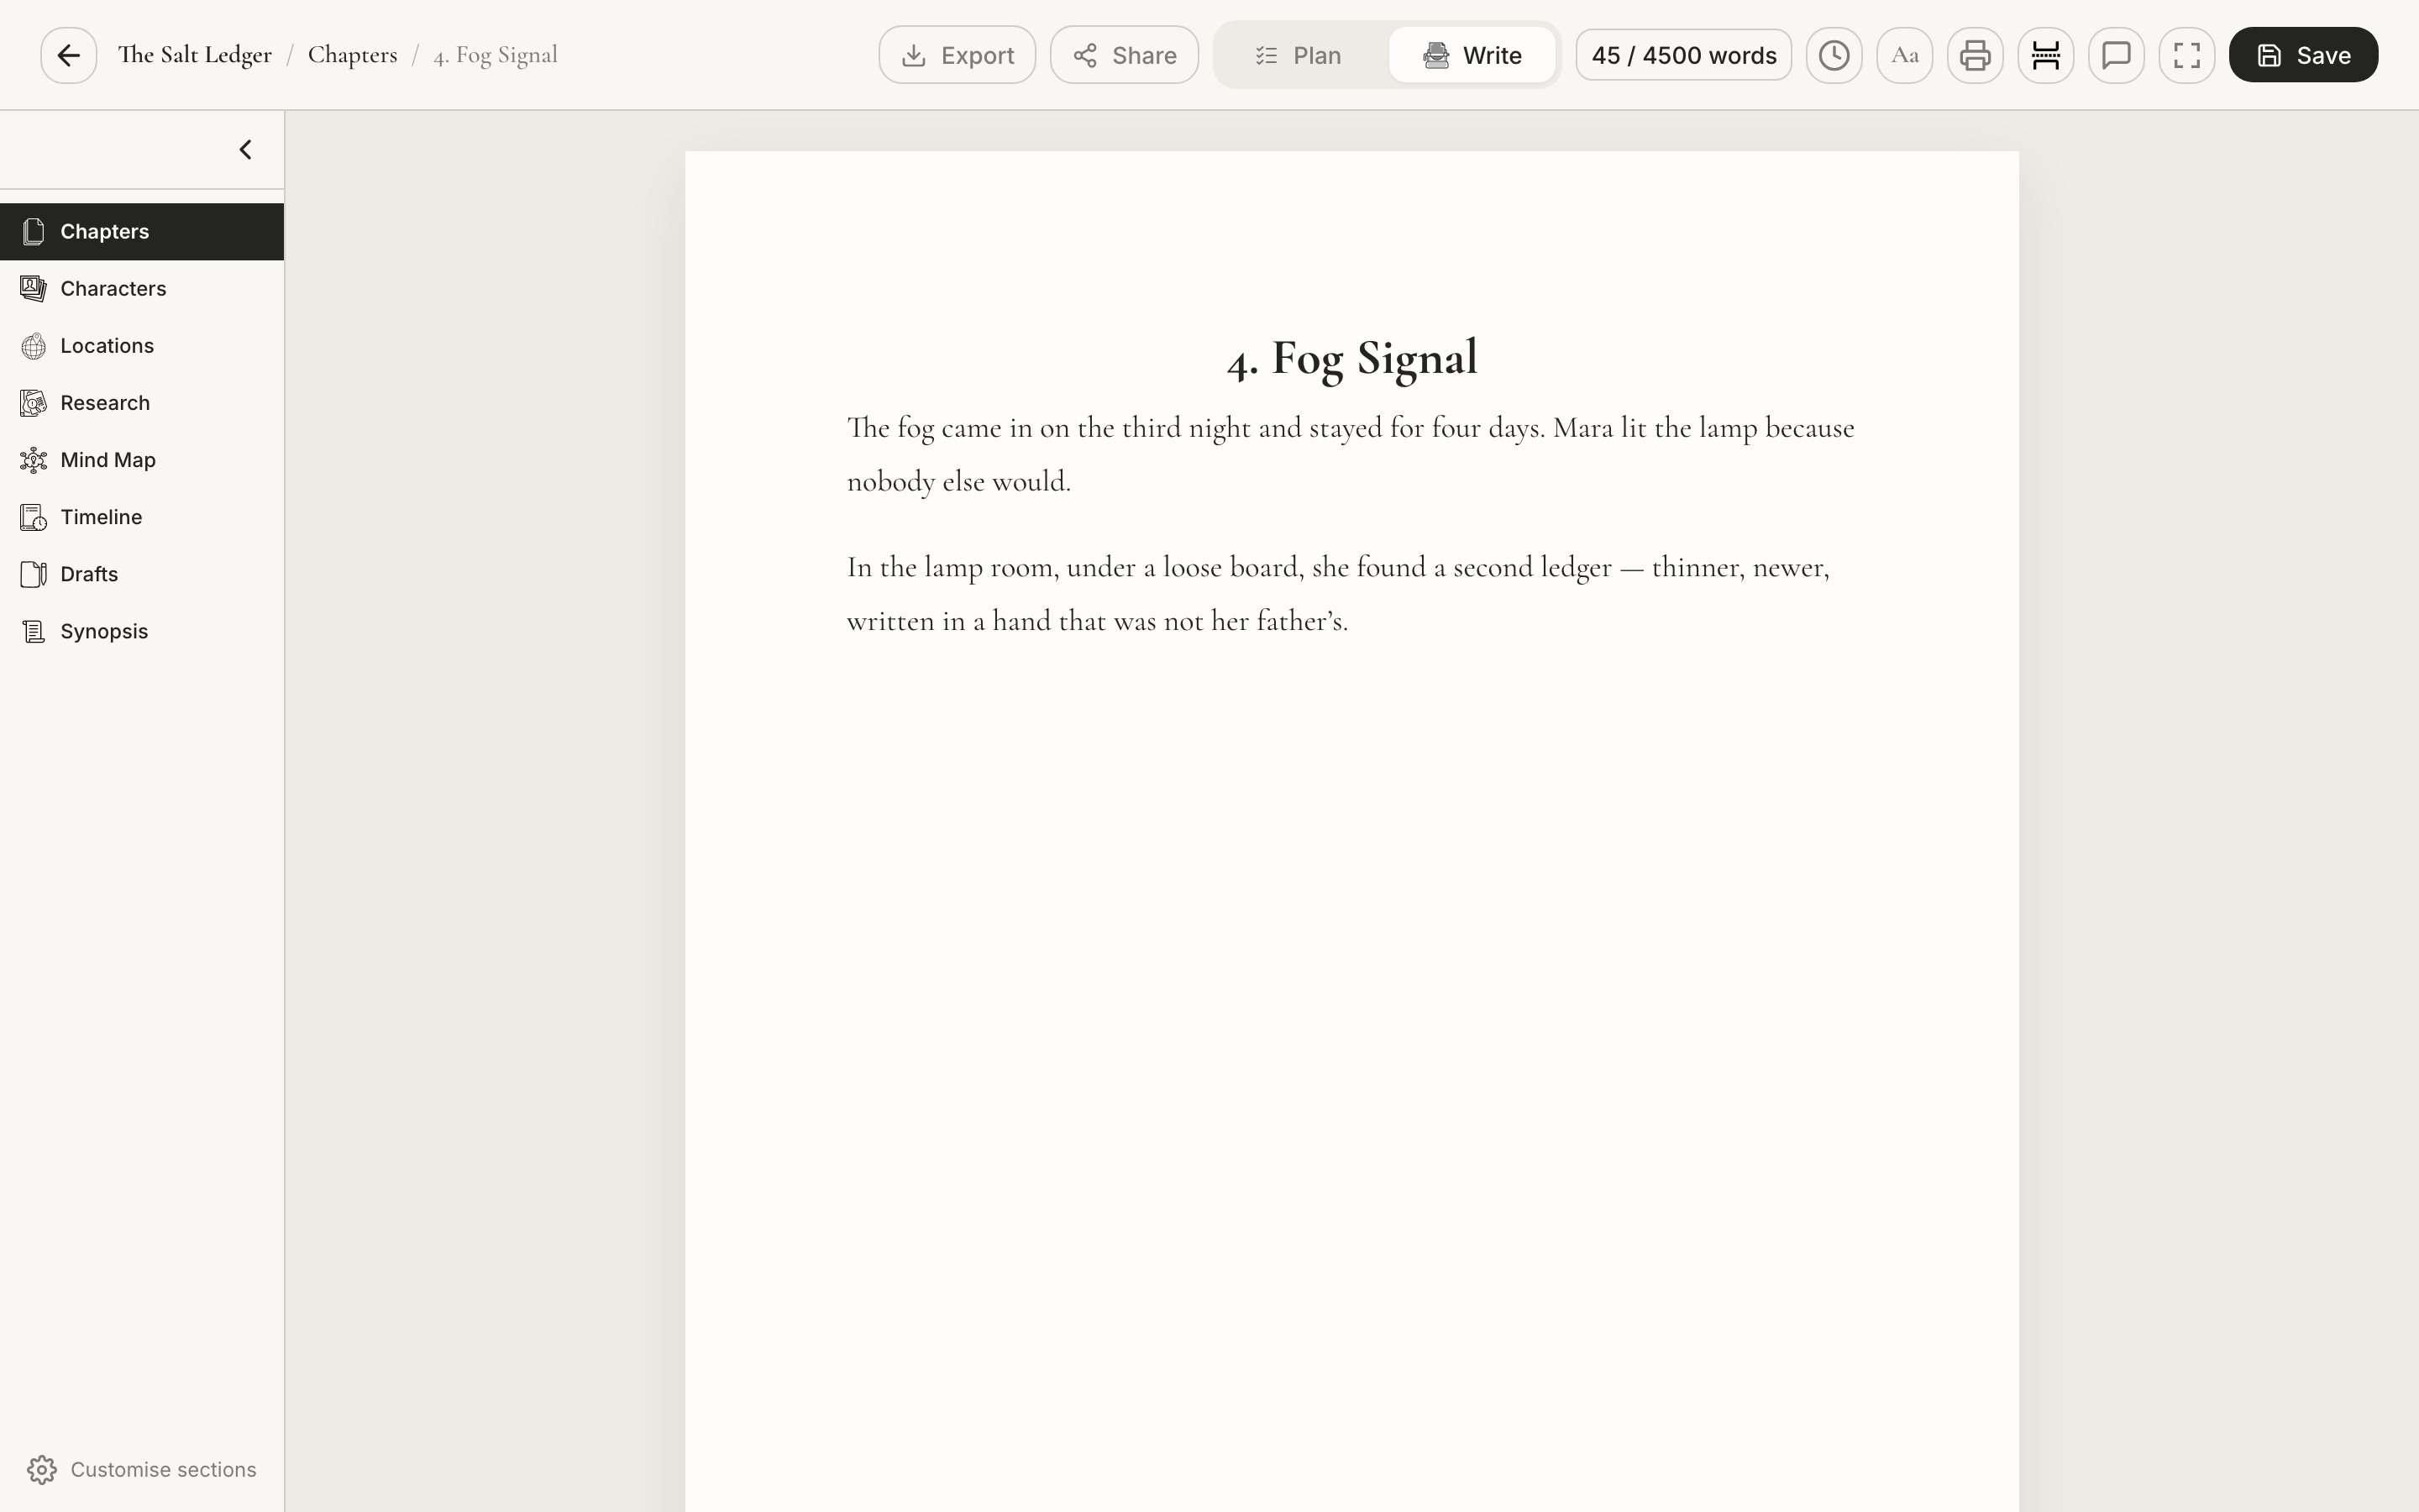Screen dimensions: 2419x1512
Task: Go back using the left arrow button
Action: [68, 55]
